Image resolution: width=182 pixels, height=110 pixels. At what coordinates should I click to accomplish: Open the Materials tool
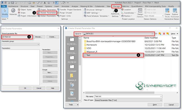pos(13,12)
